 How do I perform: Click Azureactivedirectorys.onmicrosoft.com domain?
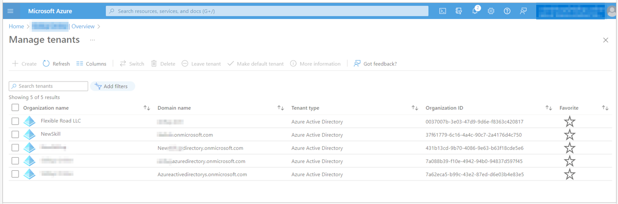(x=202, y=174)
